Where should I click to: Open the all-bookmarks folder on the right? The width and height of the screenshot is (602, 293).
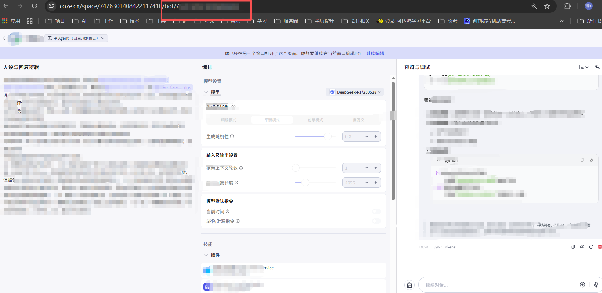point(590,21)
